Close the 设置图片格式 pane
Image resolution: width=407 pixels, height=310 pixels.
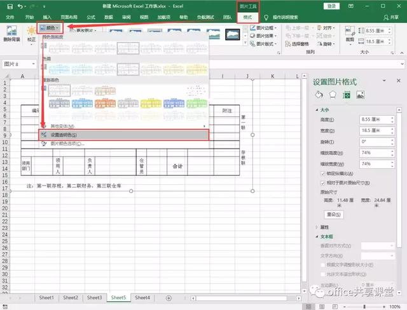click(x=399, y=81)
